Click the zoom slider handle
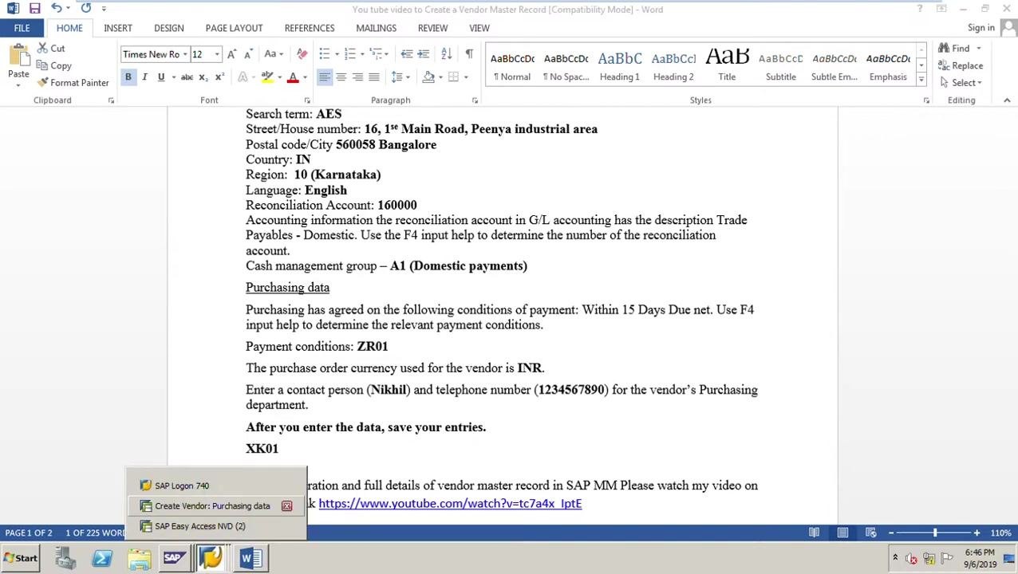Screen dimensions: 1018x574 [934, 533]
